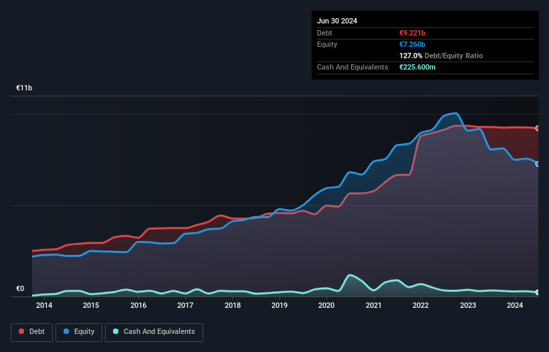This screenshot has width=549, height=352.
Task: Click the €11b y-axis label
Action: (x=24, y=88)
